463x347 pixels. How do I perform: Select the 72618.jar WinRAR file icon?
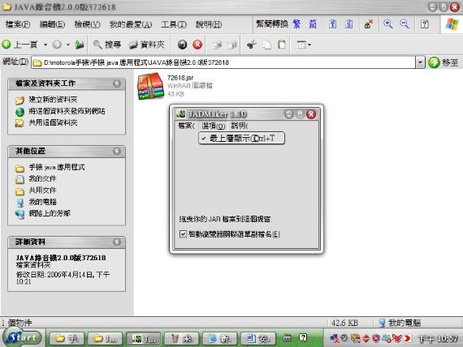pos(150,86)
